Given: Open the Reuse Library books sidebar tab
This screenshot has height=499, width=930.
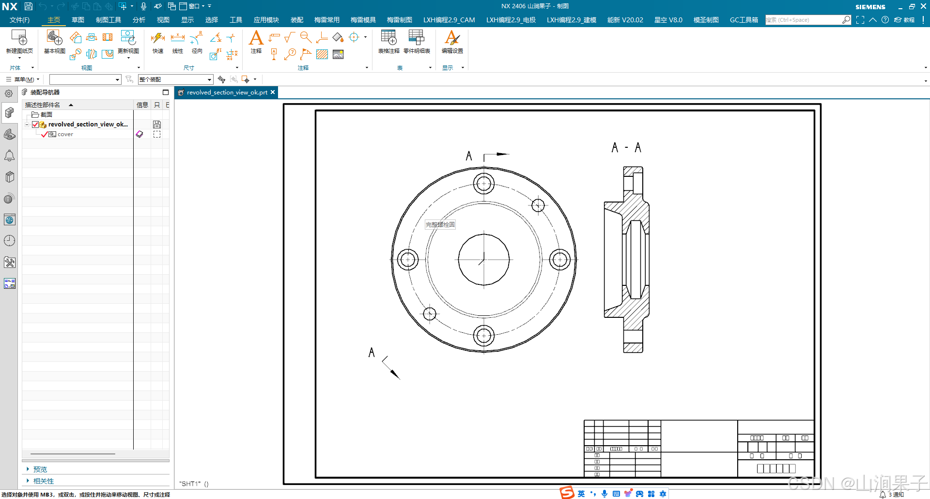Looking at the screenshot, I should (x=9, y=177).
